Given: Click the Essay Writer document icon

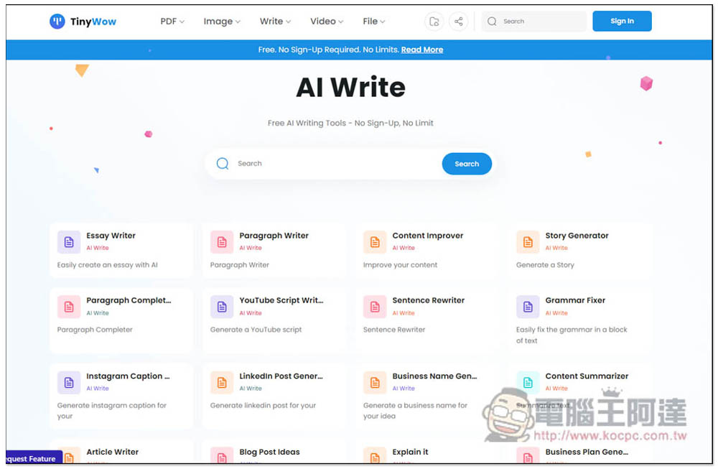Looking at the screenshot, I should click(69, 242).
